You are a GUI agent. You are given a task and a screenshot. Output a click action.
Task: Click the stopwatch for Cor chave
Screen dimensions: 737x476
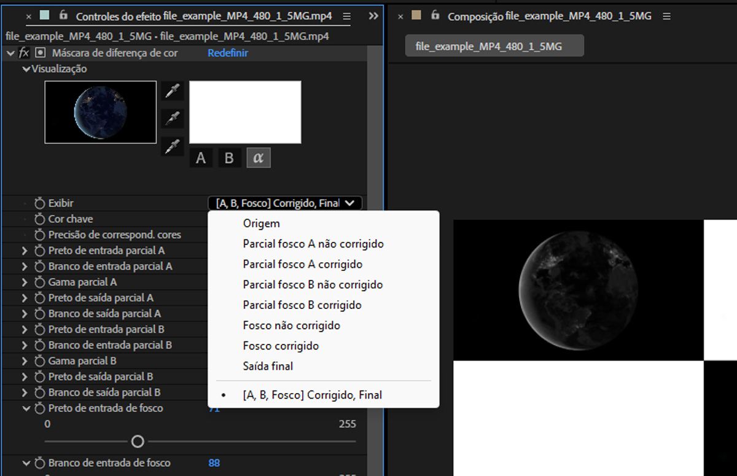click(x=40, y=219)
